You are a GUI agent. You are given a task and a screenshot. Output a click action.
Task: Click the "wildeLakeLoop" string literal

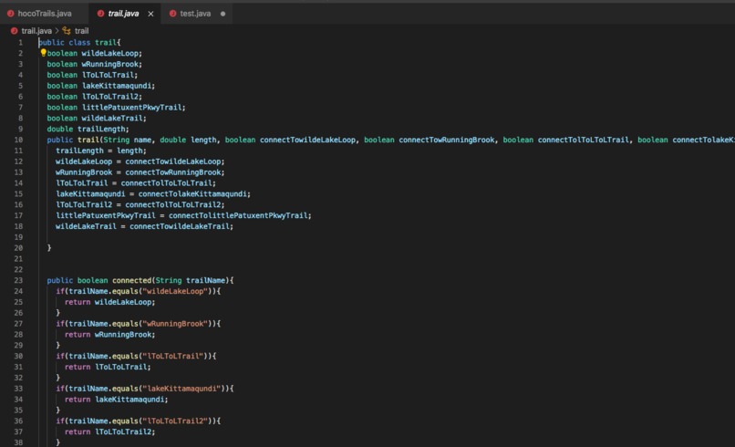(x=175, y=291)
